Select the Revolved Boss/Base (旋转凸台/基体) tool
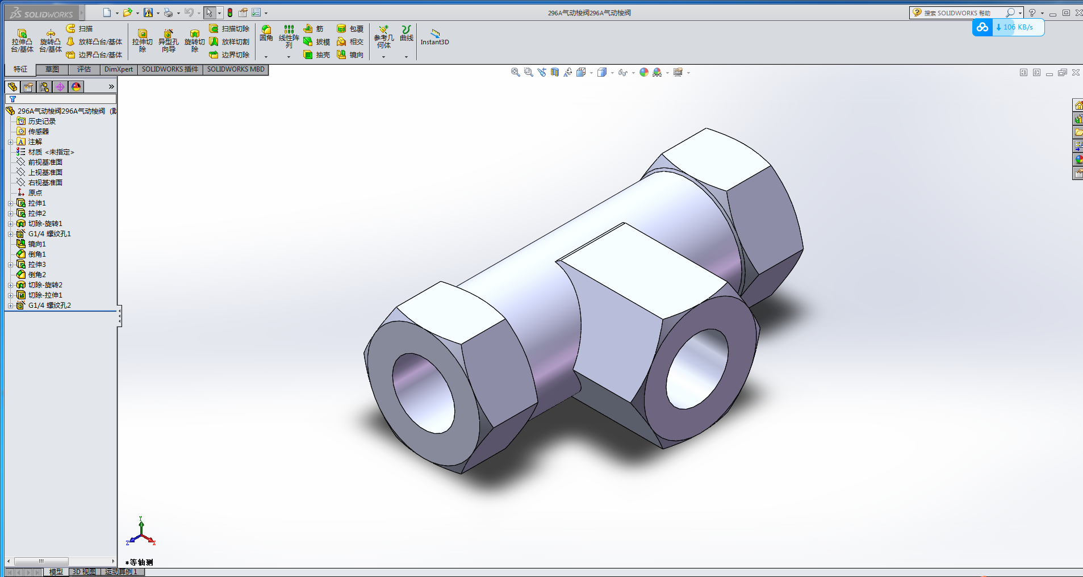The width and height of the screenshot is (1083, 577). pos(51,41)
